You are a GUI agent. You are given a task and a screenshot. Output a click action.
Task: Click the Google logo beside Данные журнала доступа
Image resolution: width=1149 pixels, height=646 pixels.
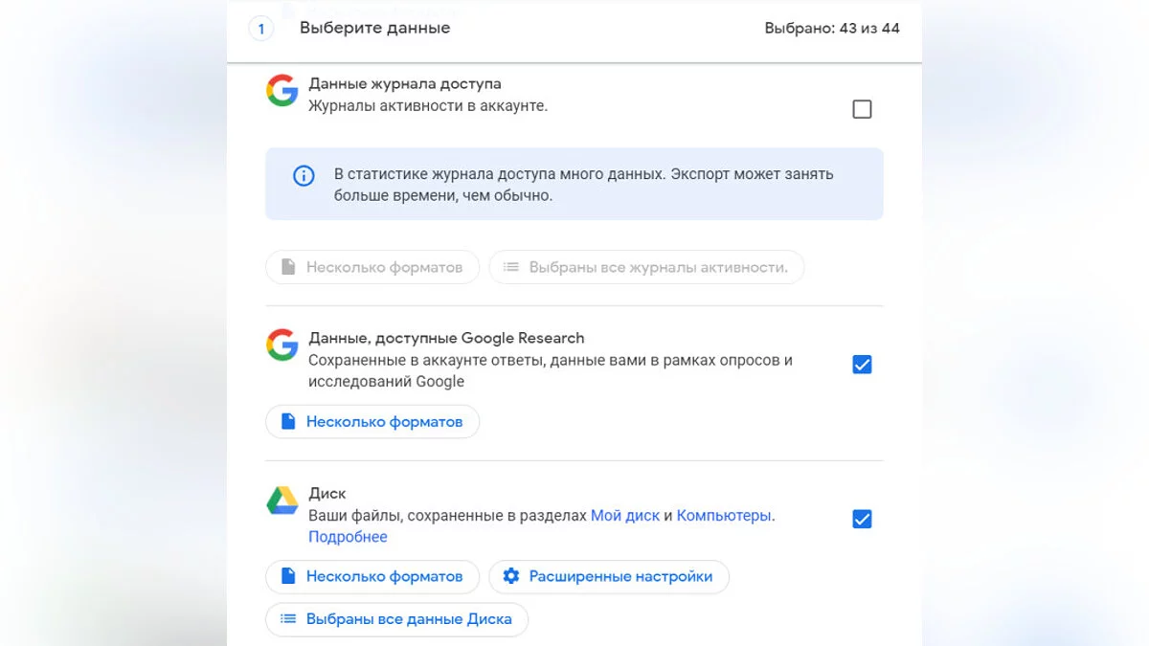[282, 91]
